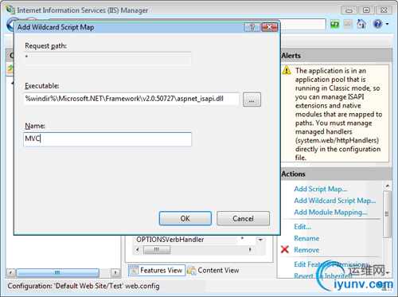This screenshot has width=398, height=297.
Task: Click the IIS Manager title bar icon
Action: [10, 10]
